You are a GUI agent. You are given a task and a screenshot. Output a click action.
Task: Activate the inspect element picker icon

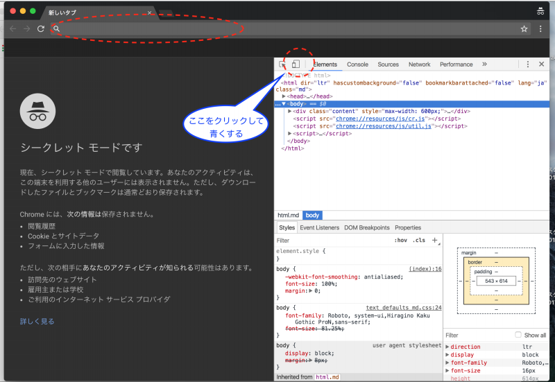pyautogui.click(x=282, y=64)
